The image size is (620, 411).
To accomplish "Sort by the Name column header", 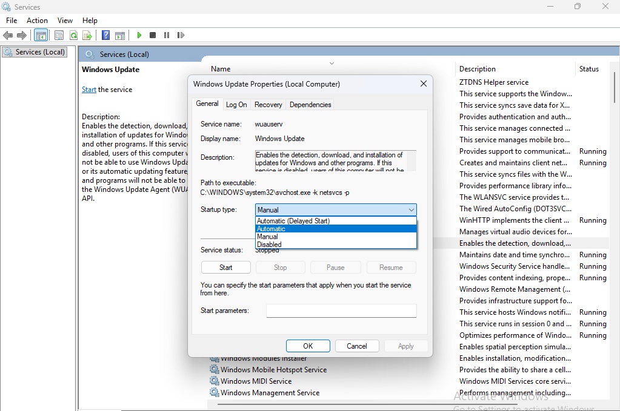I will (x=221, y=68).
